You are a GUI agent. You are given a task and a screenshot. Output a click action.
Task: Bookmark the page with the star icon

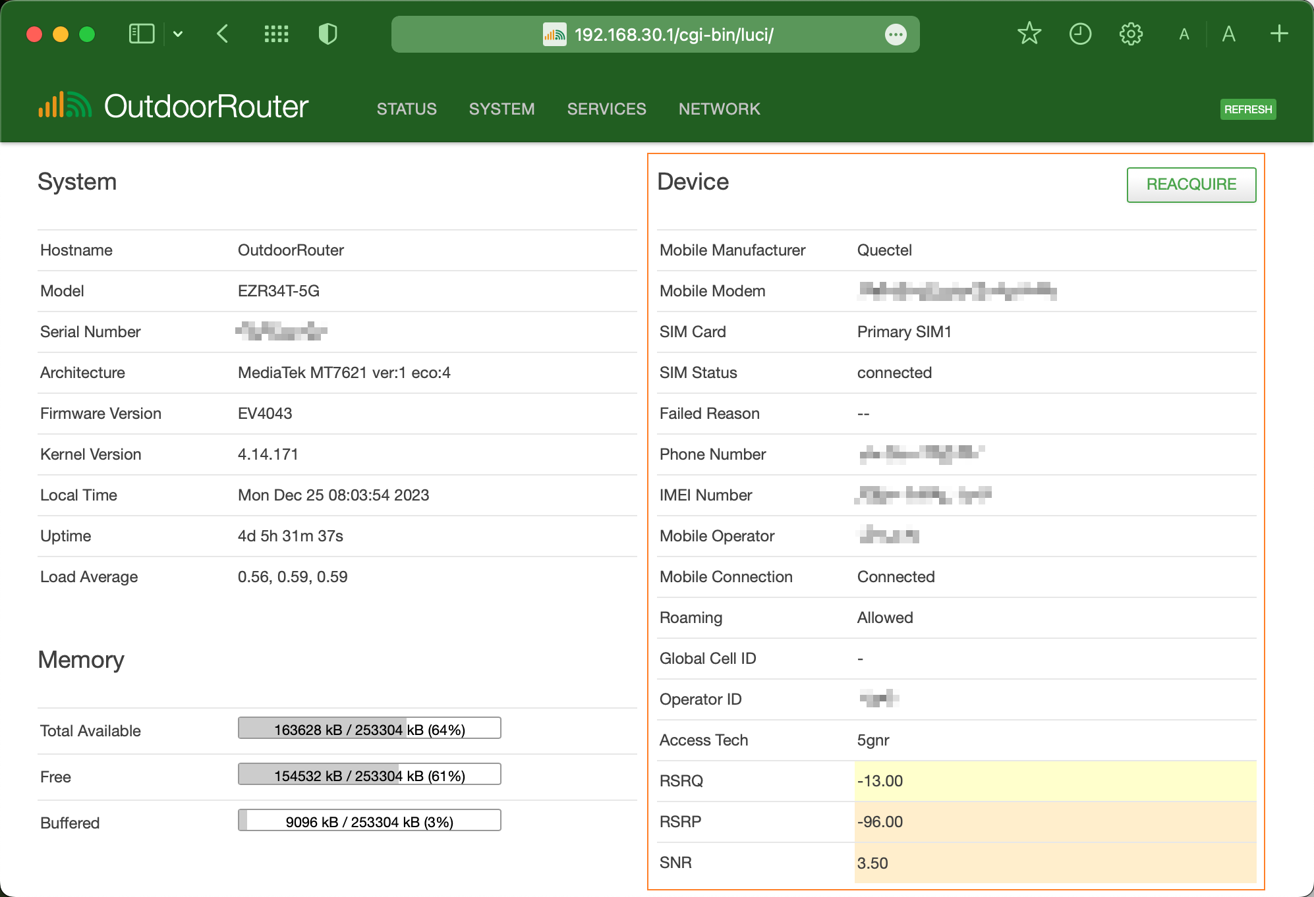[1029, 34]
